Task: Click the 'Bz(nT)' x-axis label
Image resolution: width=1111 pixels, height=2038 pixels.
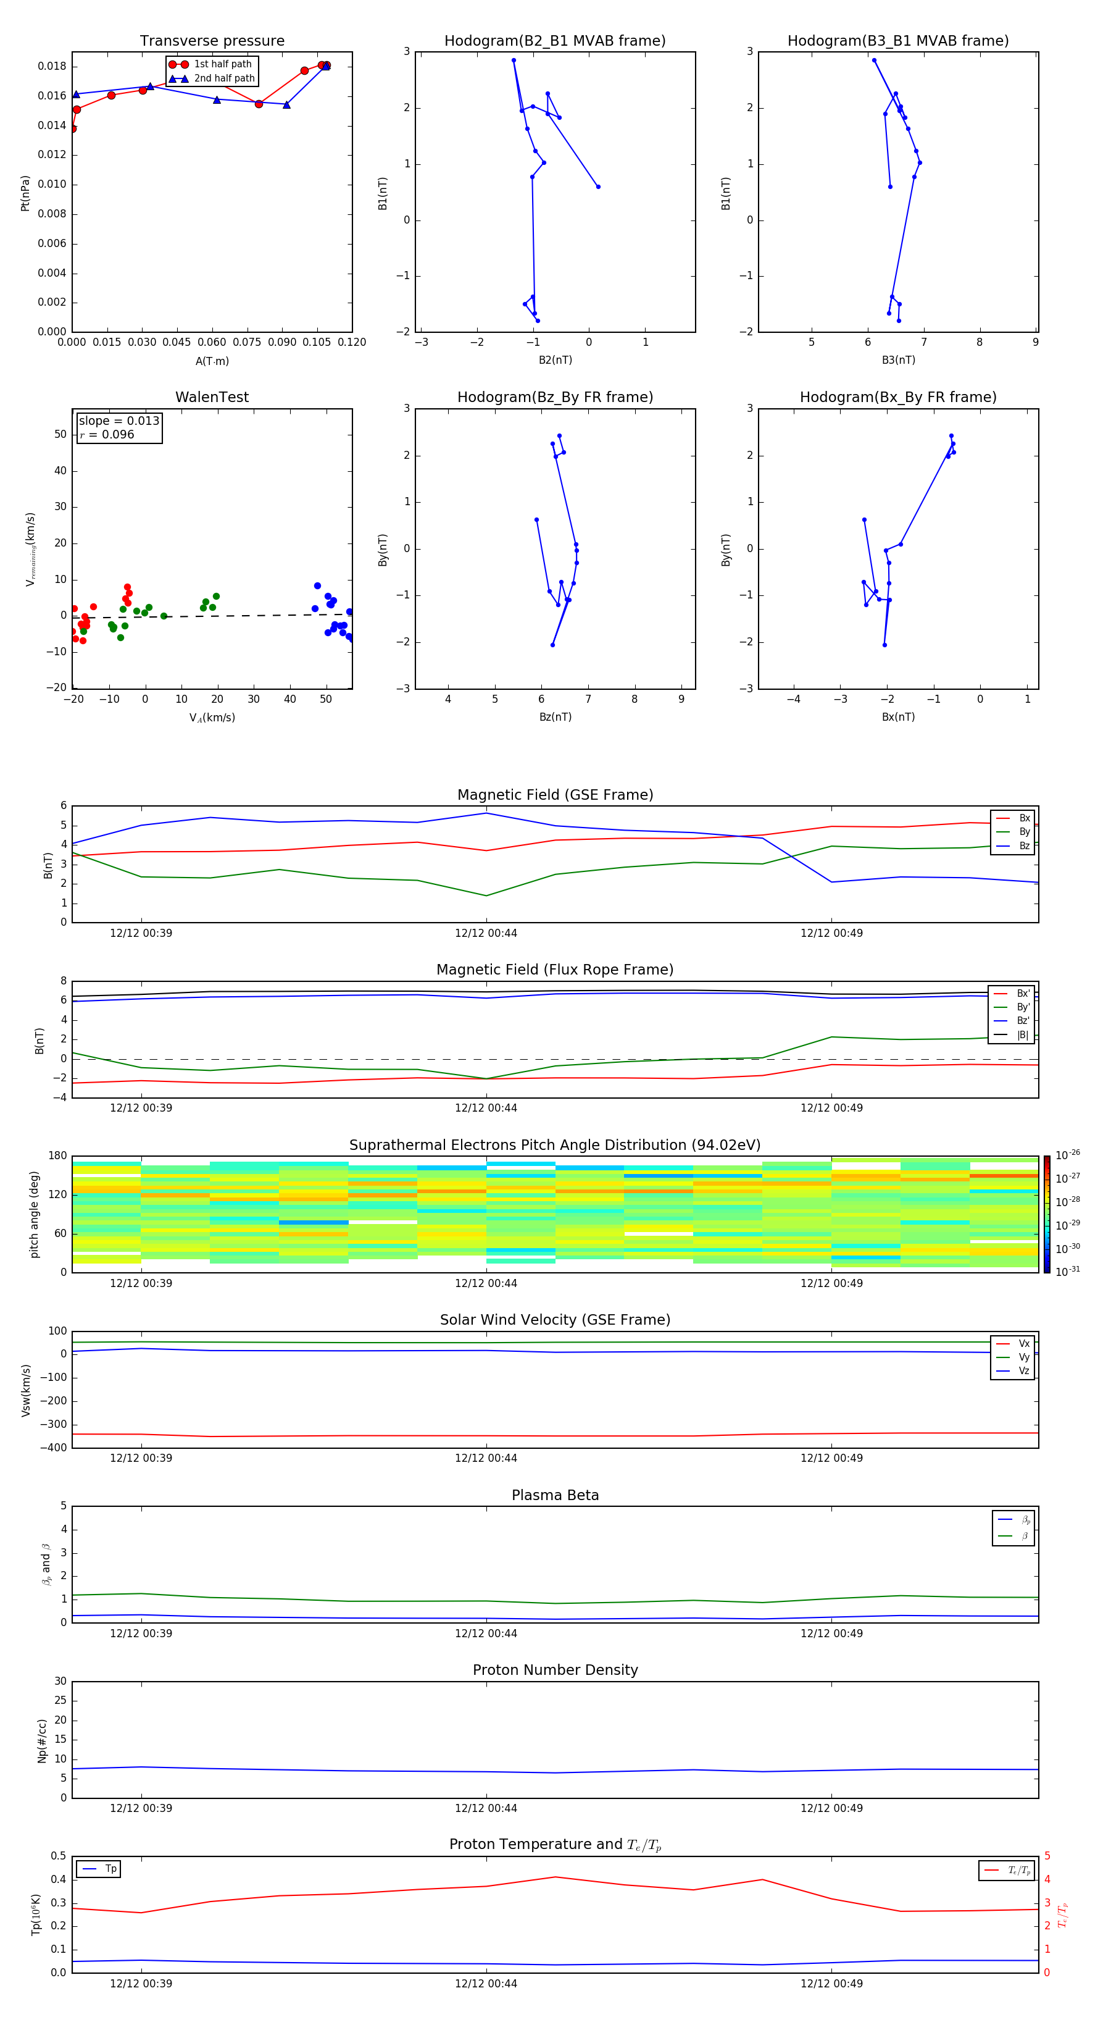Action: click(x=555, y=717)
